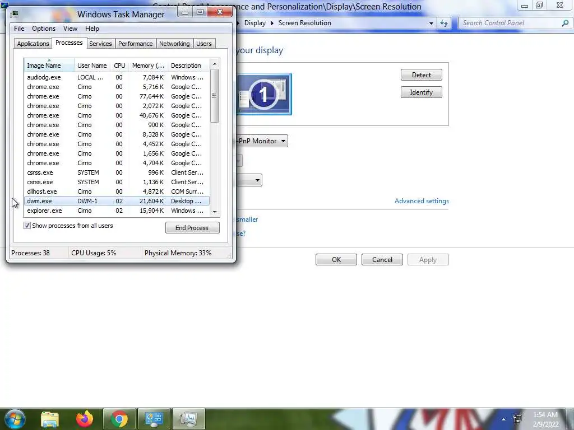
Task: Click the refresh button beside address bar
Action: point(444,23)
